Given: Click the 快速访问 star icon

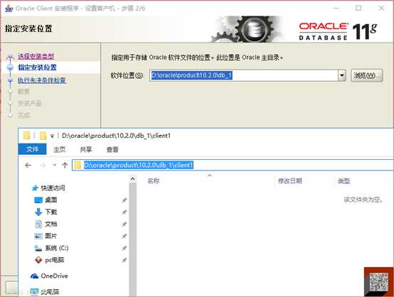Looking at the screenshot, I should (x=35, y=188).
